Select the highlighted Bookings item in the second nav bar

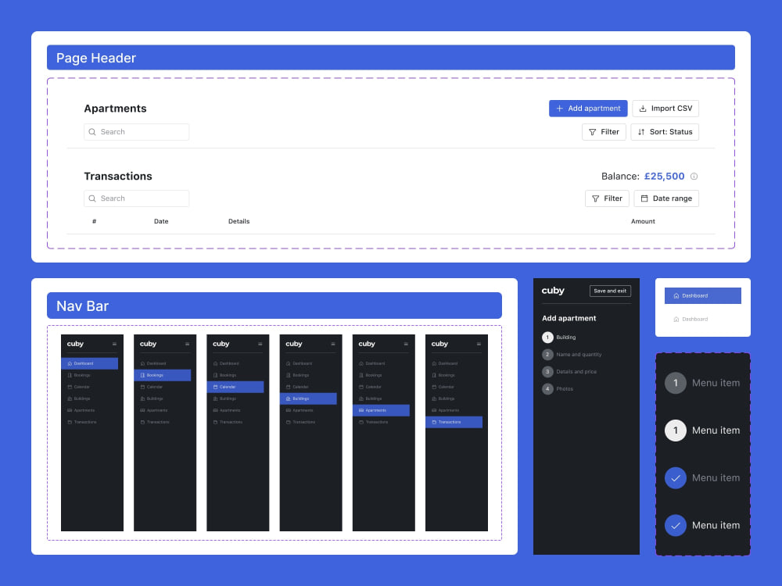pos(163,375)
